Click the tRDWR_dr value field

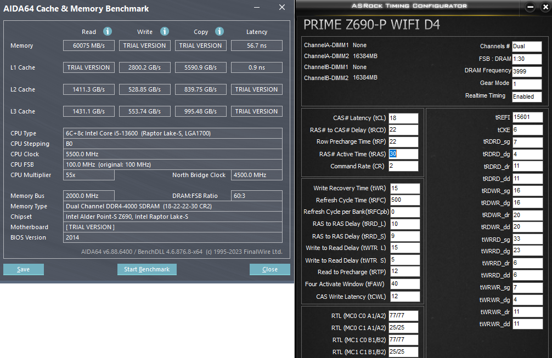527,215
